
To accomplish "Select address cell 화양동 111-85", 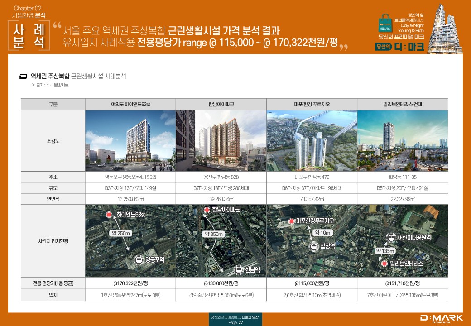I will [x=403, y=177].
